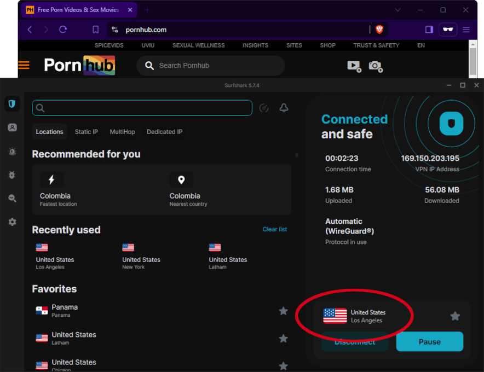Click the Disconnect button
This screenshot has height=372, width=484.
[x=355, y=341]
